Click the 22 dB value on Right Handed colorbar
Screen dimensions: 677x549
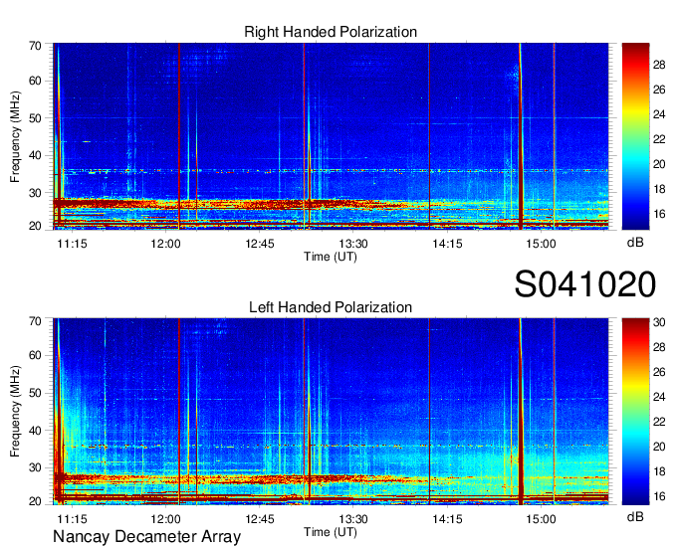click(x=659, y=139)
